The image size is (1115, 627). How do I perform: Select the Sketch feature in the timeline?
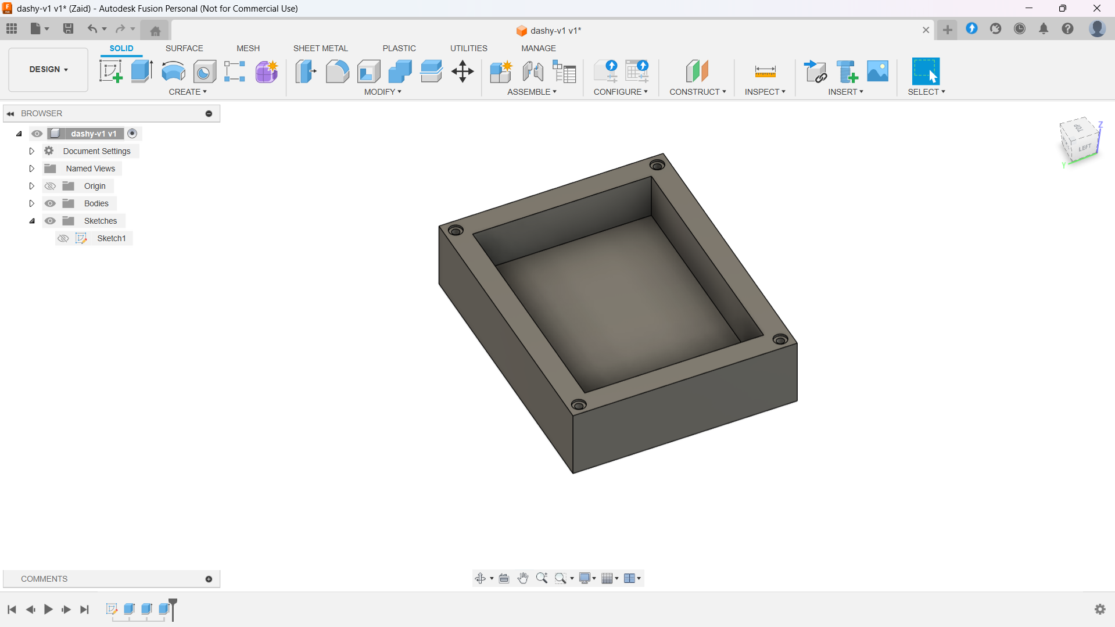tap(112, 609)
